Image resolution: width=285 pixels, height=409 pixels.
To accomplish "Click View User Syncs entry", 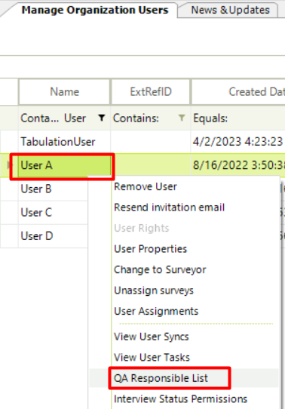I will 152,337.
